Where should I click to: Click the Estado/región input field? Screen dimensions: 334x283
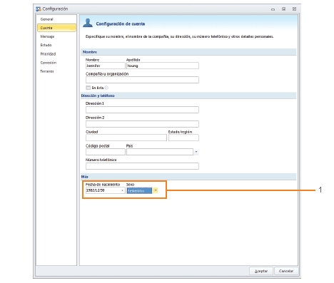pyautogui.click(x=183, y=138)
